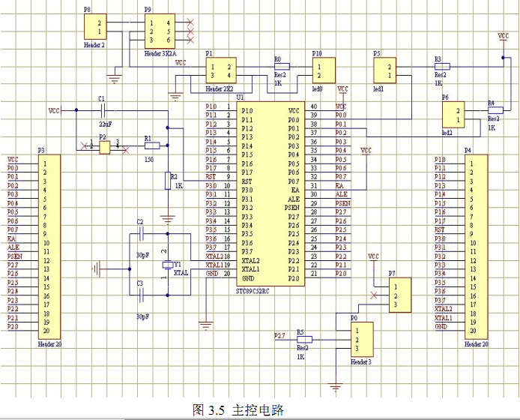Click the 'XTAL2' net label on header P4

coord(444,309)
